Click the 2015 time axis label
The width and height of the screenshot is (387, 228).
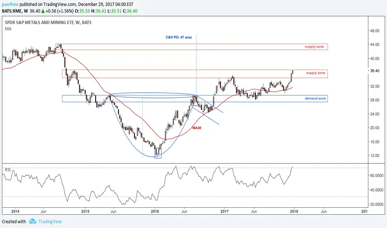point(86,211)
